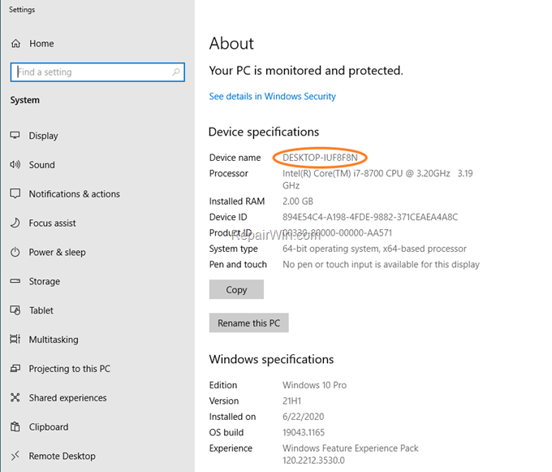Open Storage settings
The width and height of the screenshot is (552, 472).
click(x=45, y=281)
